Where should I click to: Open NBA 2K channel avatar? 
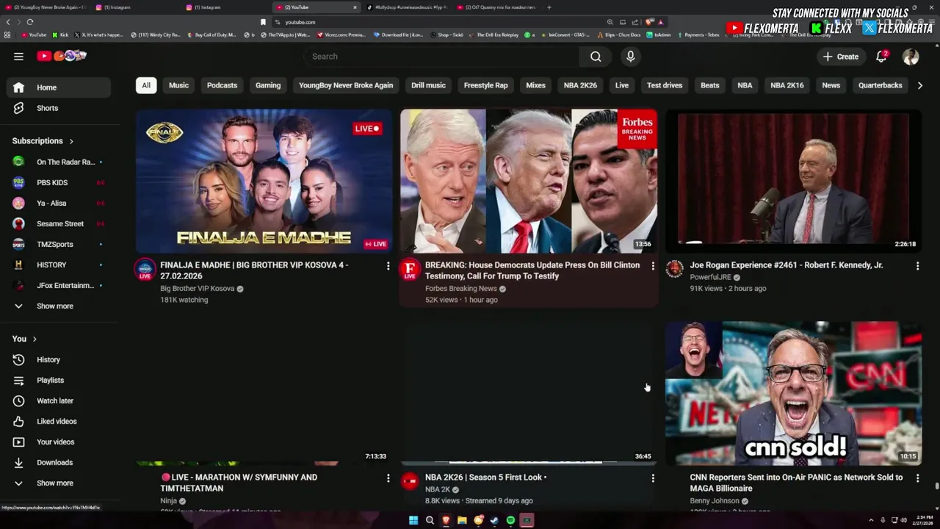[410, 481]
